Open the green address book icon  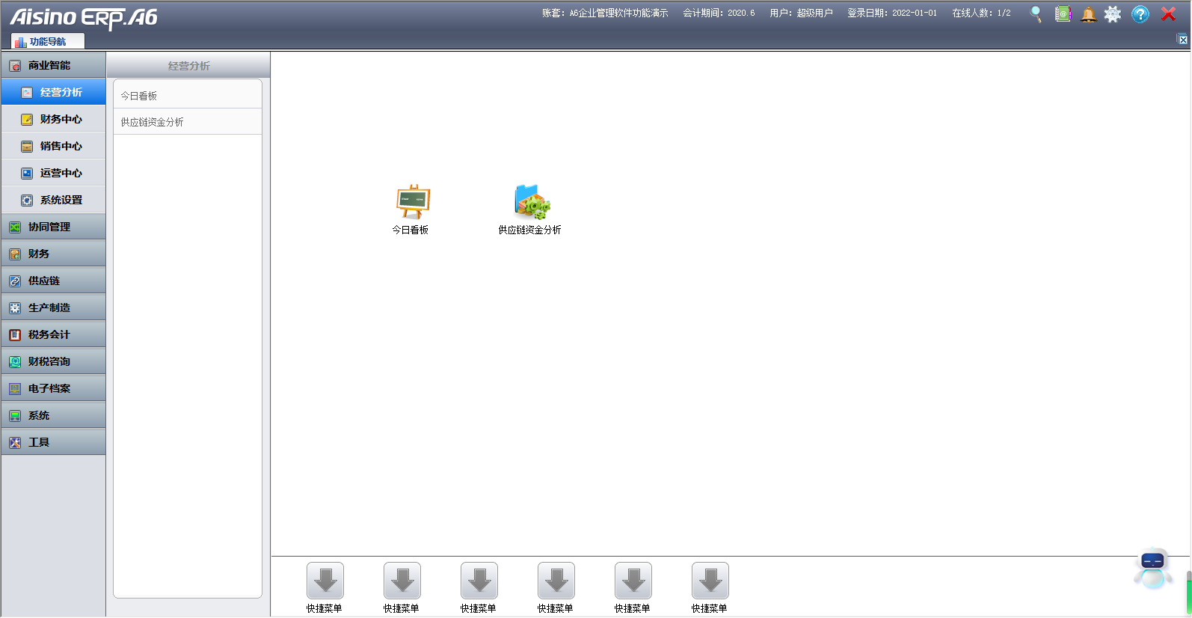tap(1063, 14)
